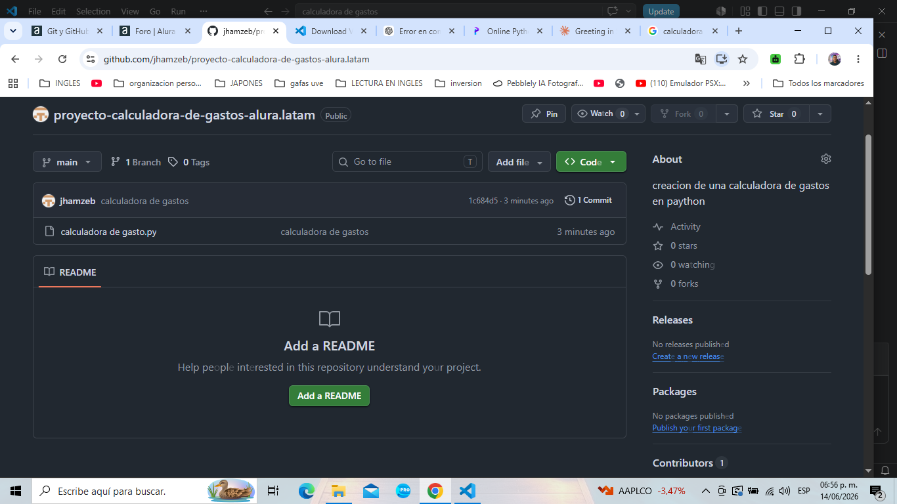Open the Extensions puzzle icon
This screenshot has width=897, height=504.
click(x=799, y=59)
